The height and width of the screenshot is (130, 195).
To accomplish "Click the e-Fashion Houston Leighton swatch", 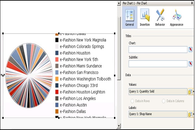I will (x=57, y=92).
